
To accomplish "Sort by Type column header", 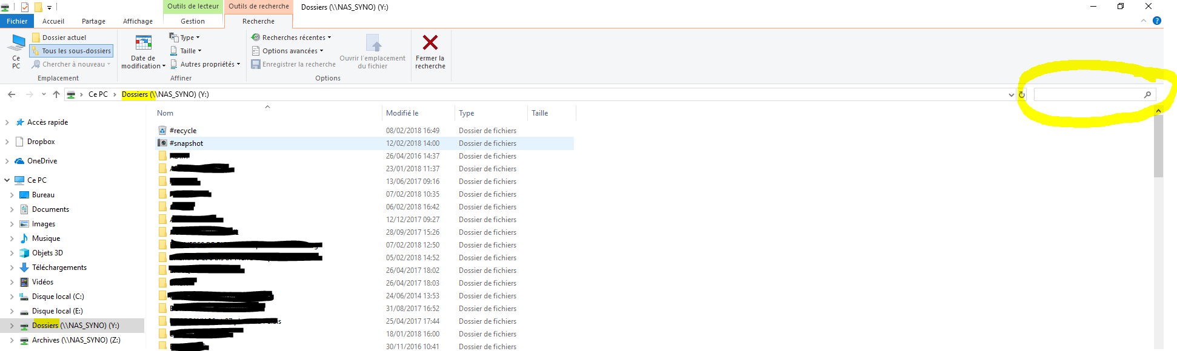I will (466, 113).
